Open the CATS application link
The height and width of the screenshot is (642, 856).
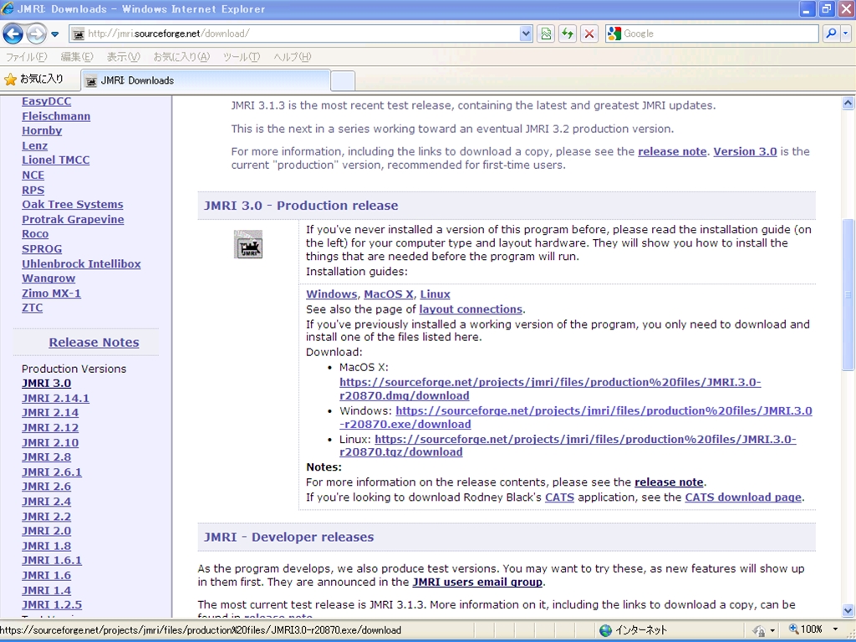pos(559,497)
